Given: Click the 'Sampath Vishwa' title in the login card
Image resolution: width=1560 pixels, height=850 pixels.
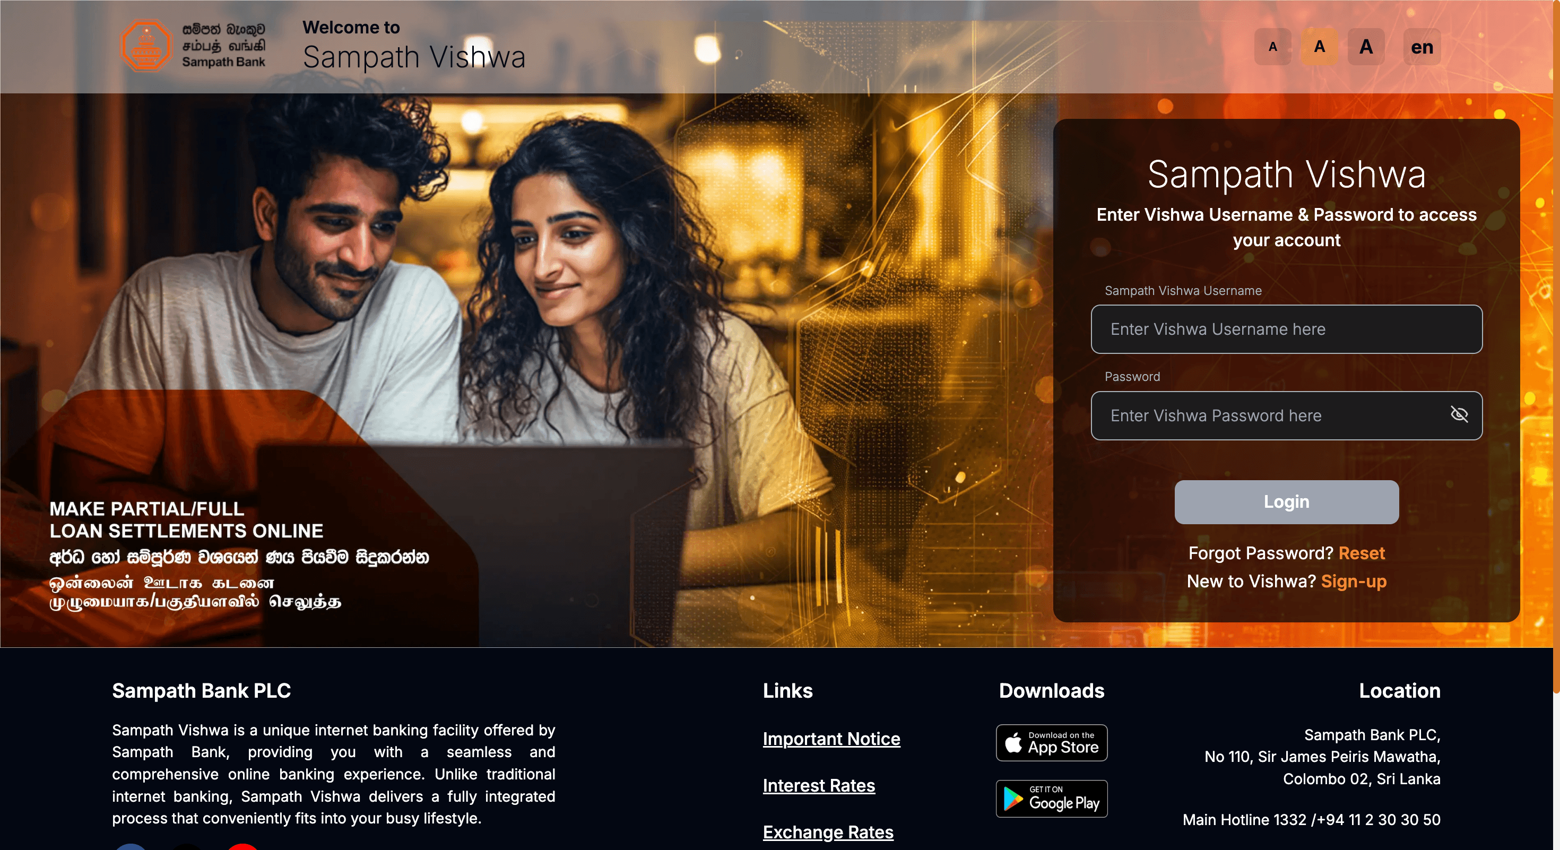Looking at the screenshot, I should click(1286, 175).
